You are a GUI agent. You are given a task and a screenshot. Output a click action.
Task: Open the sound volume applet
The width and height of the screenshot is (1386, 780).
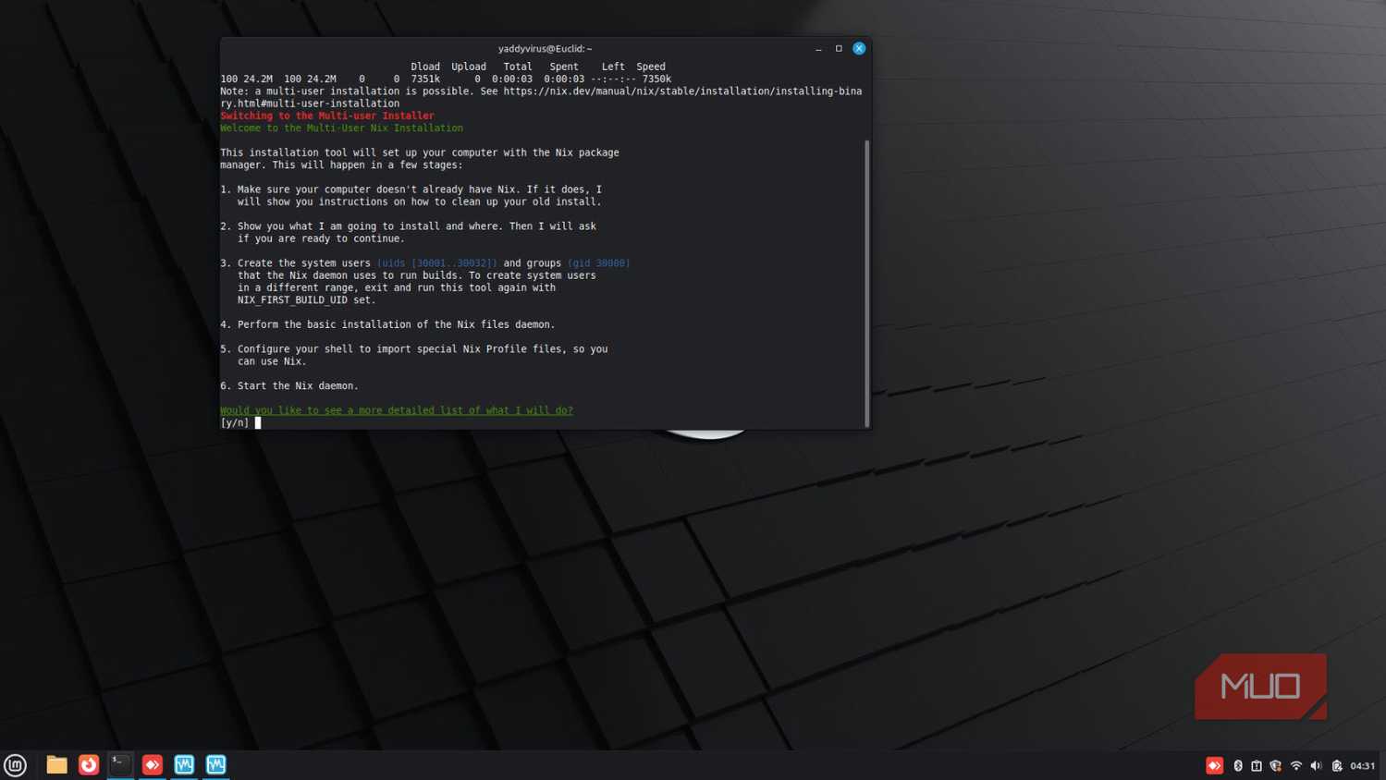(x=1317, y=765)
